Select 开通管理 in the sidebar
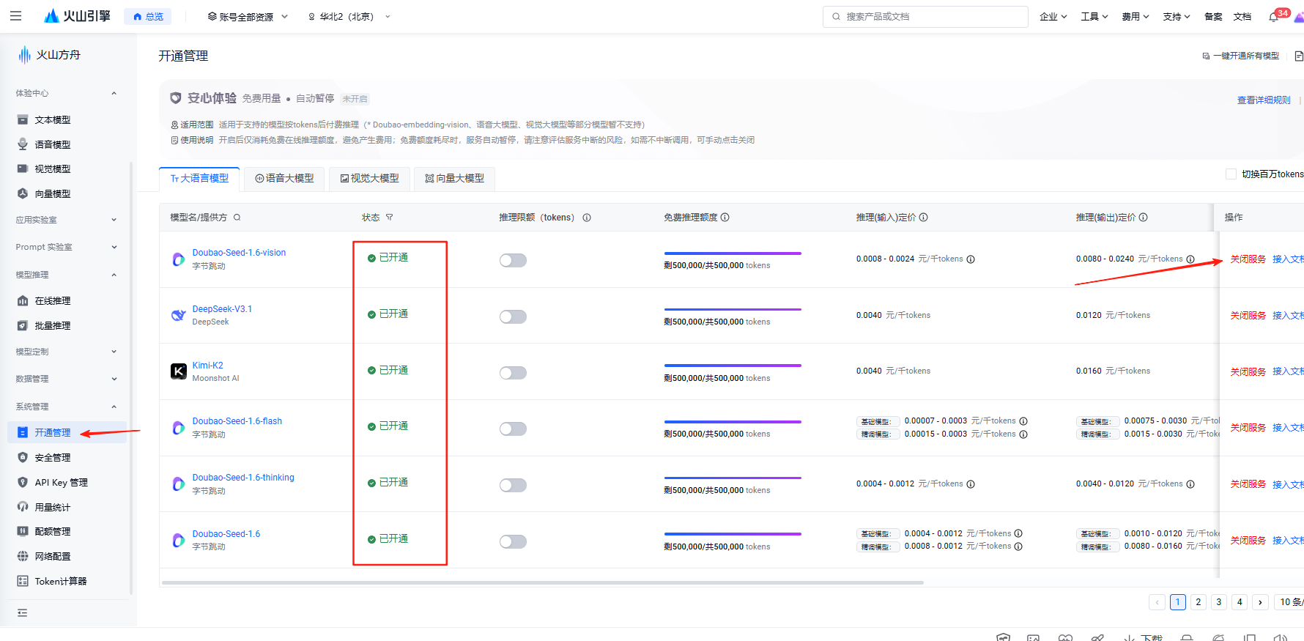The height and width of the screenshot is (641, 1304). click(x=67, y=432)
